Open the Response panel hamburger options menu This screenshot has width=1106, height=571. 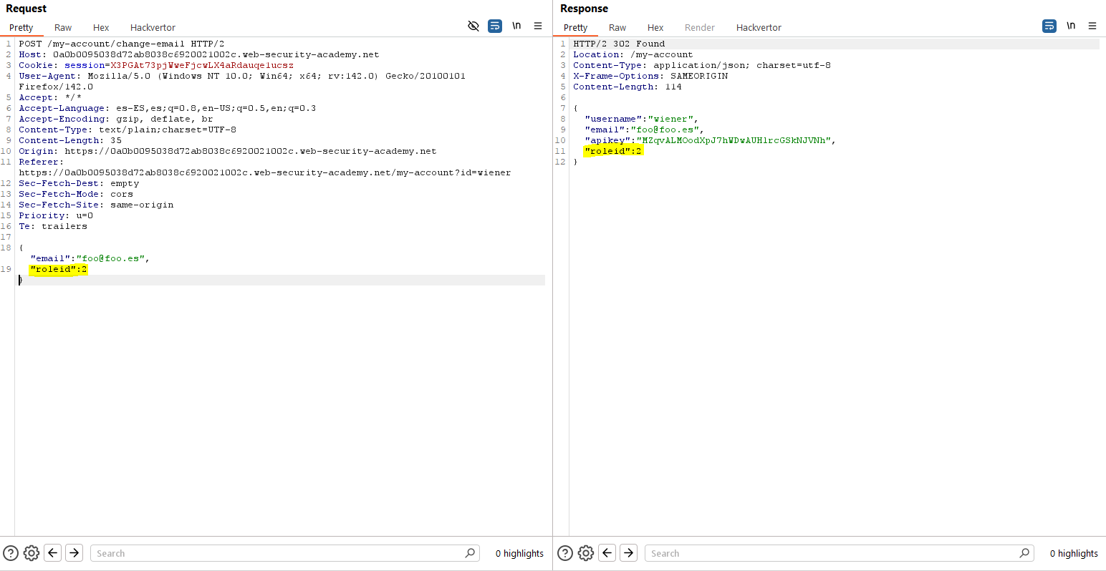(1092, 26)
